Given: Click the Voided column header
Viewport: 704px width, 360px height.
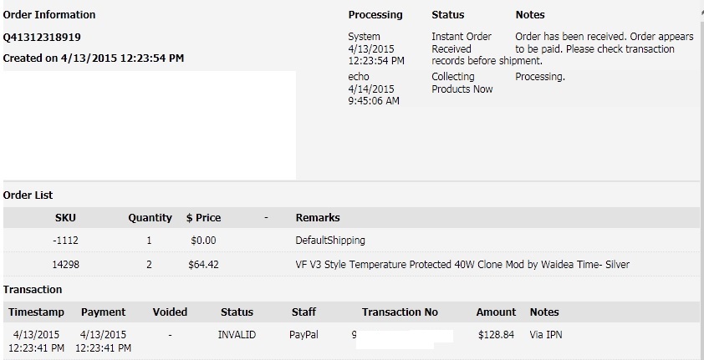Looking at the screenshot, I should click(x=170, y=312).
